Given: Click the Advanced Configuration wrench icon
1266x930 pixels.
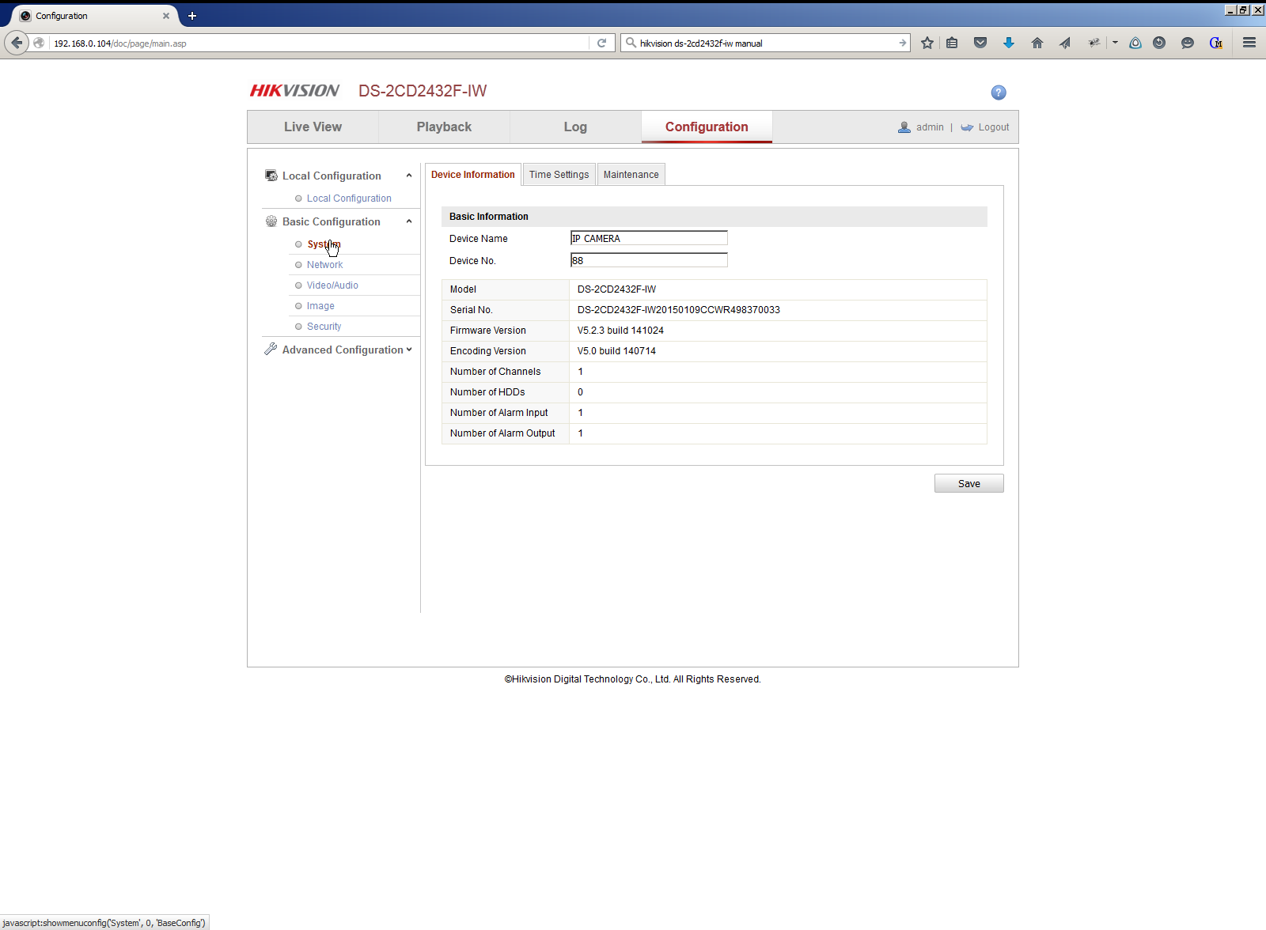Looking at the screenshot, I should click(271, 349).
